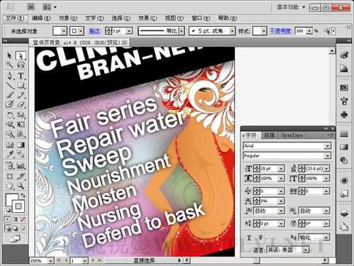Viewport: 354px width, 266px height.
Task: Open the language dropdown at panel bottom
Action: tap(288, 250)
